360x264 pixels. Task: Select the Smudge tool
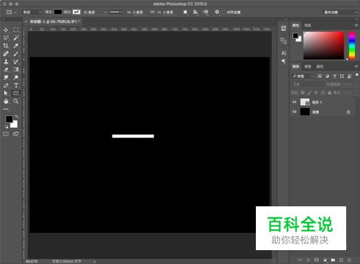6,78
